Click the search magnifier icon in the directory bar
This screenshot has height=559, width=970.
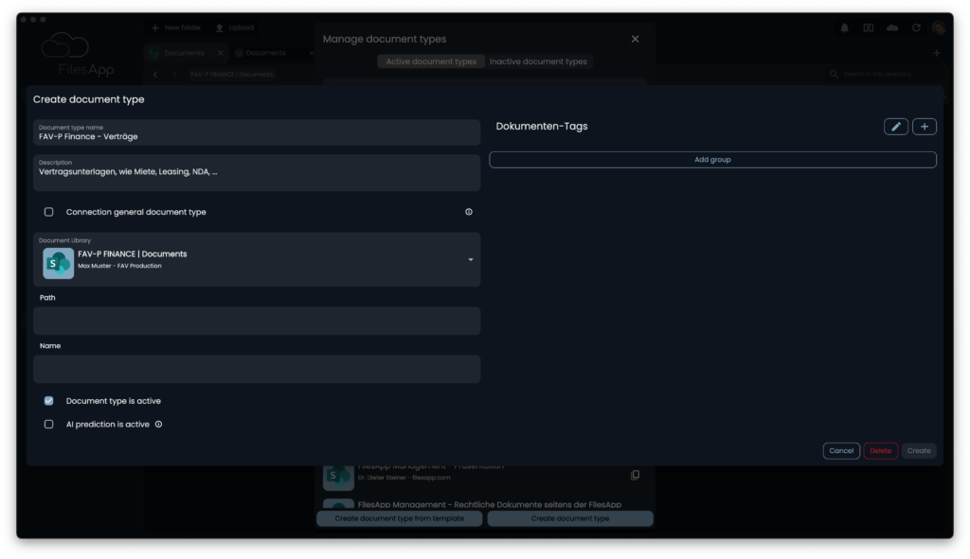(x=834, y=74)
